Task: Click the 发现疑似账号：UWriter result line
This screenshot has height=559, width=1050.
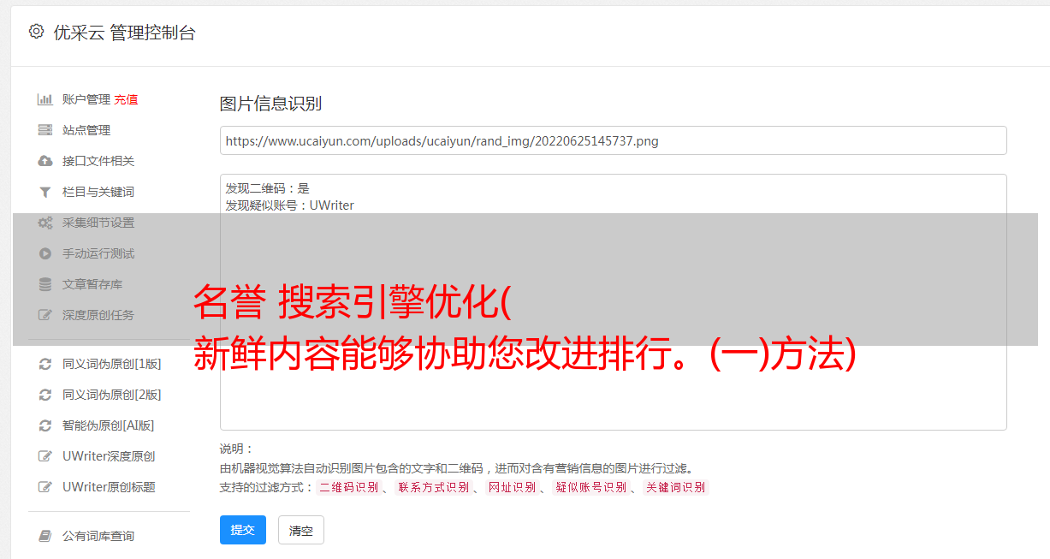Action: (x=290, y=205)
